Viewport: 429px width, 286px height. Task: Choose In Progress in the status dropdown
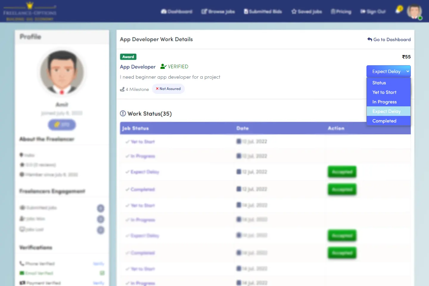tap(384, 102)
